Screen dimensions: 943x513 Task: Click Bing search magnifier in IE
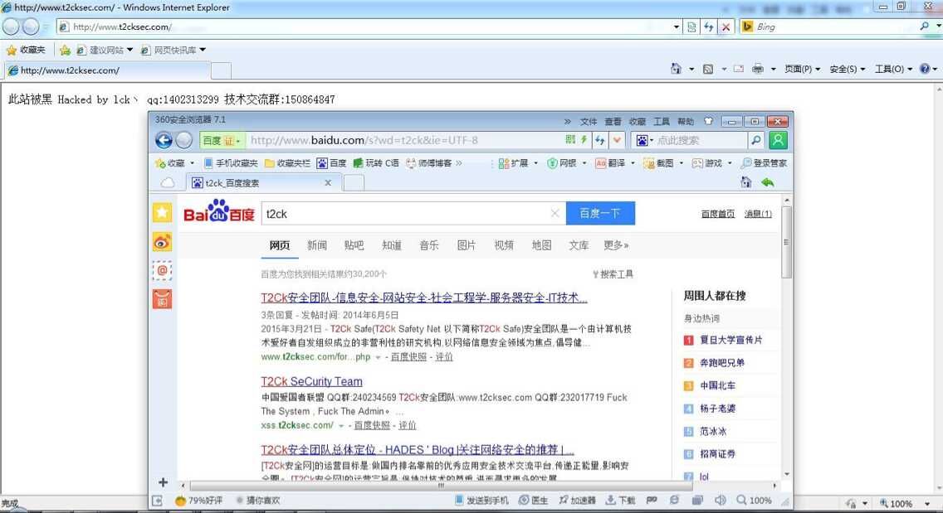924,26
